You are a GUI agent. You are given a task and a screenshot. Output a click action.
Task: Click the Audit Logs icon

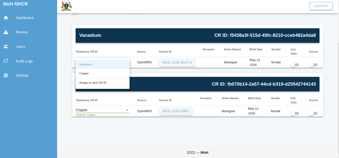coord(6,61)
